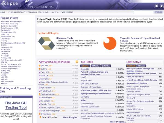The image size is (164, 123).
Task: Open Mylyn in Top Rated list
Action: (x=83, y=100)
